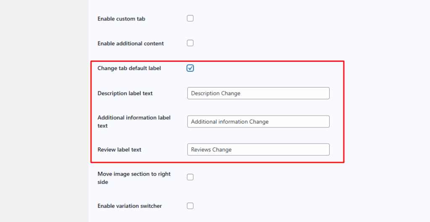This screenshot has width=430, height=222.
Task: Focus the Description label text input box
Action: (x=258, y=93)
